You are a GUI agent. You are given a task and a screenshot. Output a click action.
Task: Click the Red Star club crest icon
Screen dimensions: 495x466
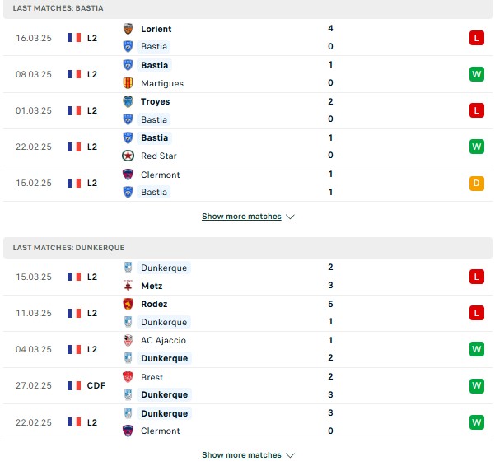pyautogui.click(x=128, y=156)
